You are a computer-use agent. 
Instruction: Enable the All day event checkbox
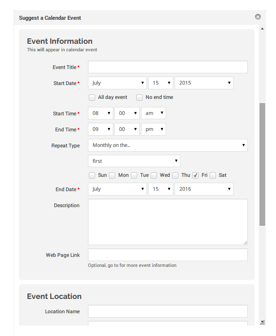click(x=92, y=98)
